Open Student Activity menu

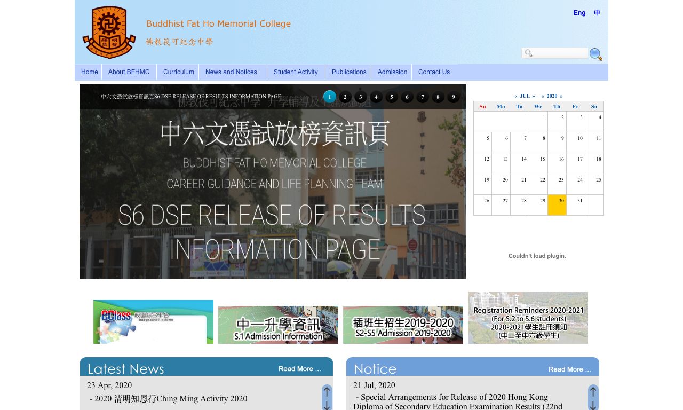[x=296, y=72]
